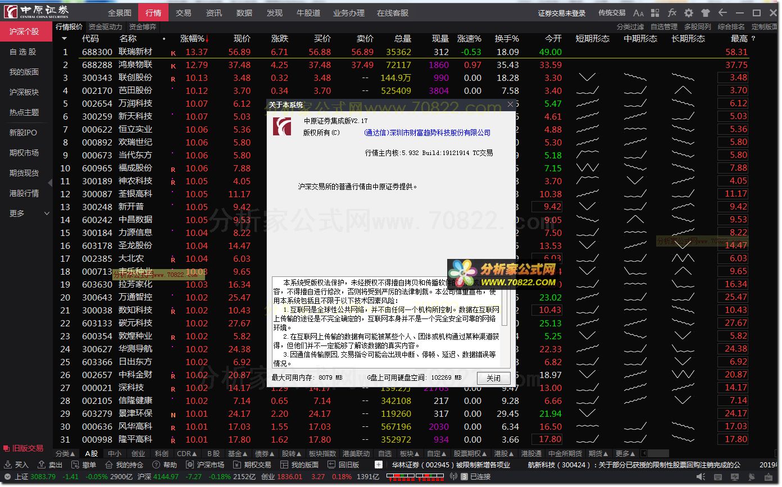782x487 pixels.
Task: Expand the 债券▲ bottom tab menu
Action: pos(265,453)
